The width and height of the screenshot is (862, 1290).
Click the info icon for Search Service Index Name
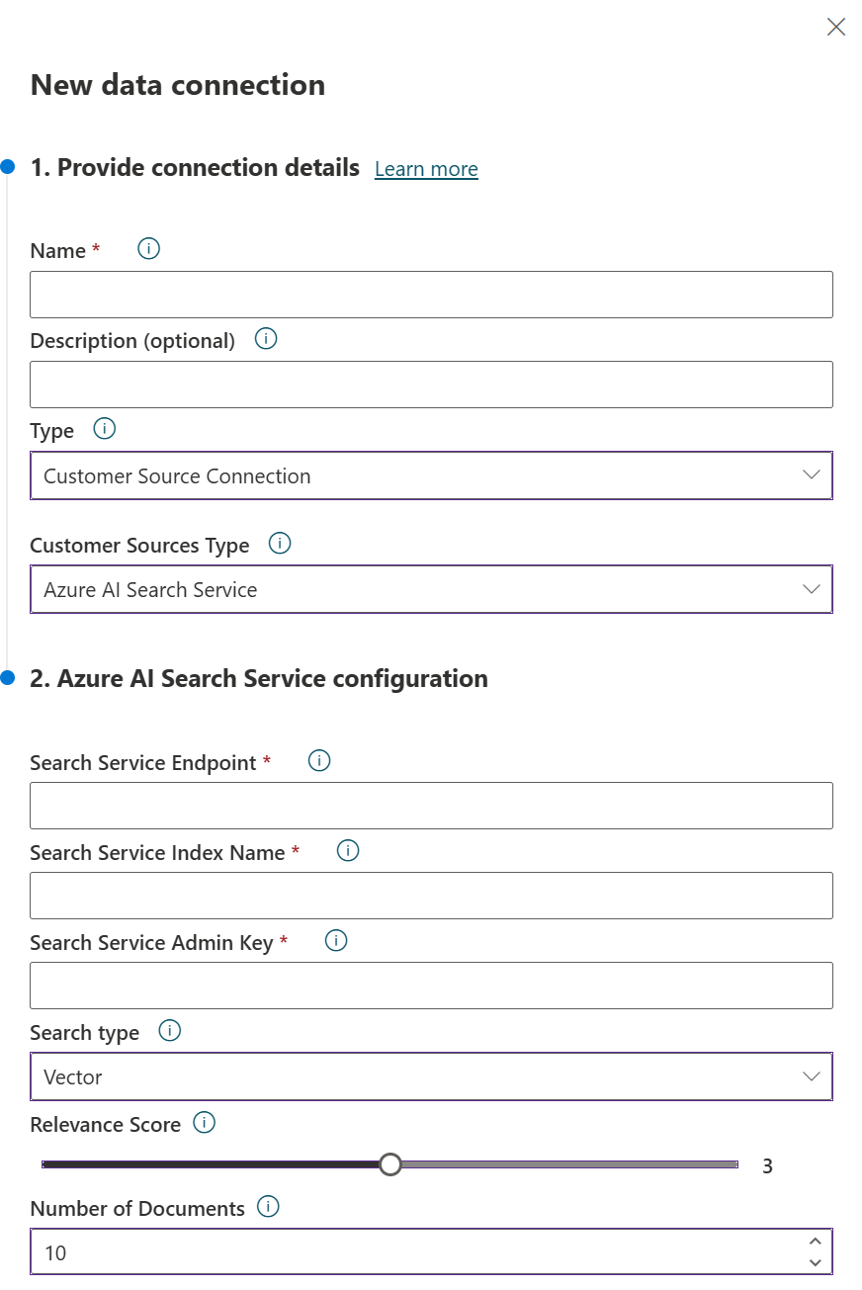point(347,850)
